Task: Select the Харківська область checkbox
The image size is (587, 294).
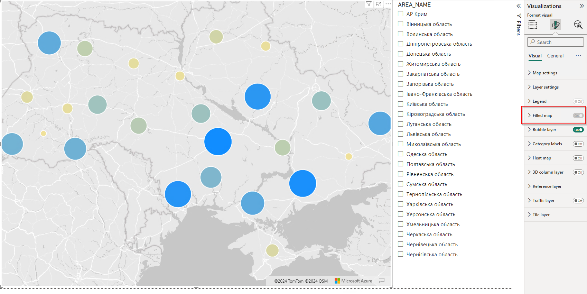Action: [400, 204]
